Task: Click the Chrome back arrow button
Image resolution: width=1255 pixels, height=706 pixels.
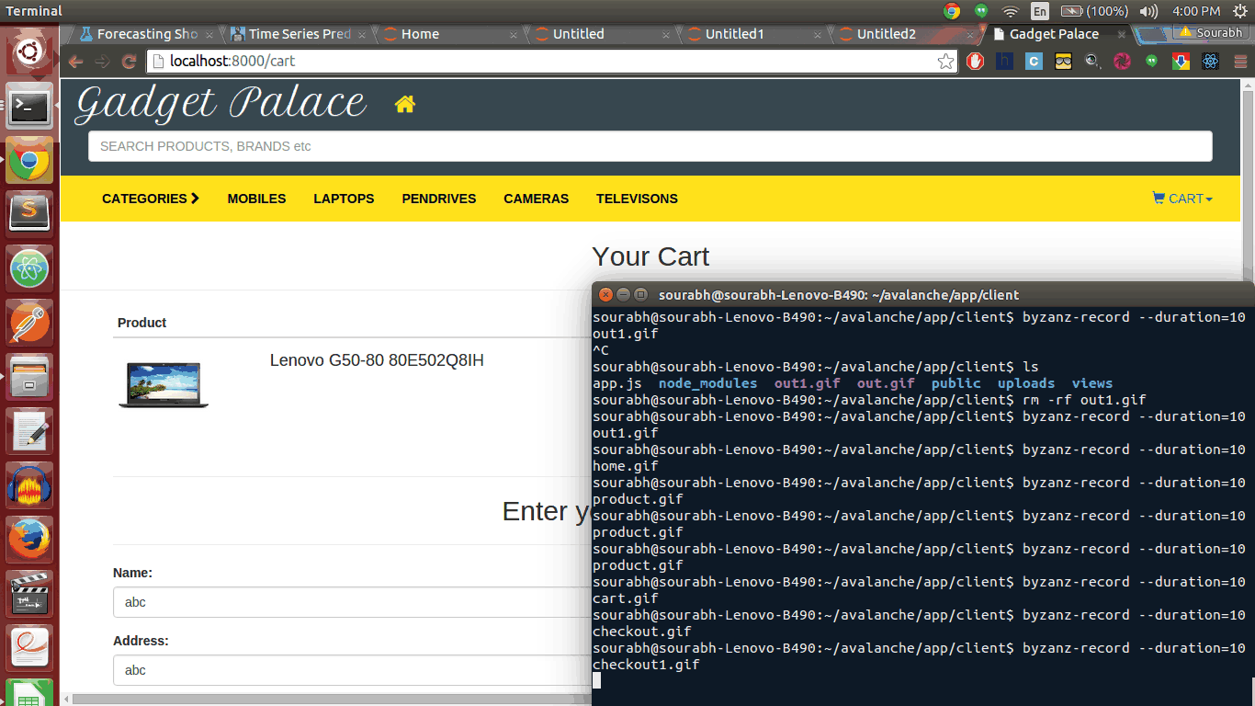Action: pos(75,62)
